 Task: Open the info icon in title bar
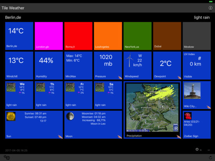[210, 8]
